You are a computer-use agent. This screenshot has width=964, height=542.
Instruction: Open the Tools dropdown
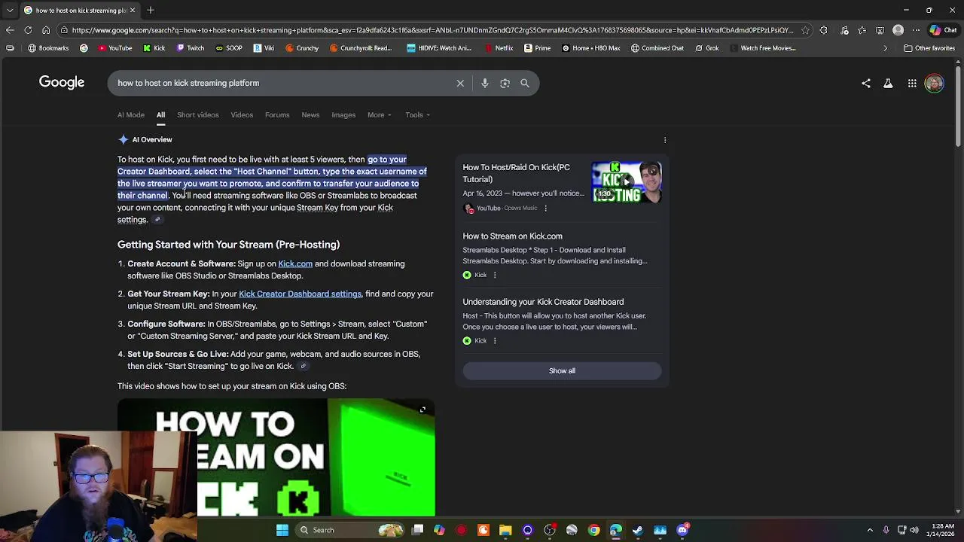(x=418, y=115)
